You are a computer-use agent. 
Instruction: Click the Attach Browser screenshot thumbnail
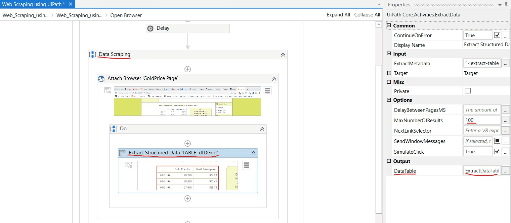click(187, 101)
